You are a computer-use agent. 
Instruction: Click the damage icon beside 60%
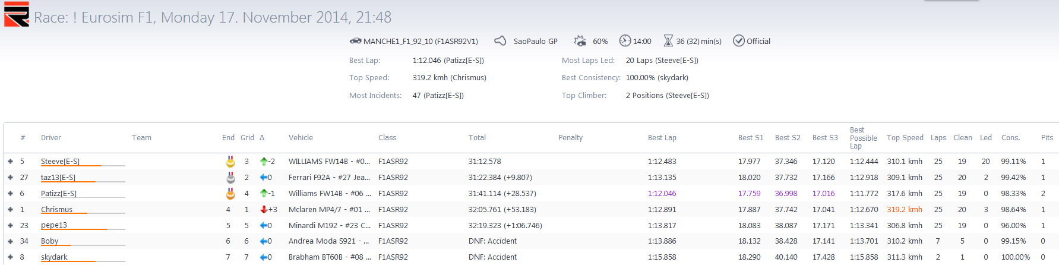580,40
